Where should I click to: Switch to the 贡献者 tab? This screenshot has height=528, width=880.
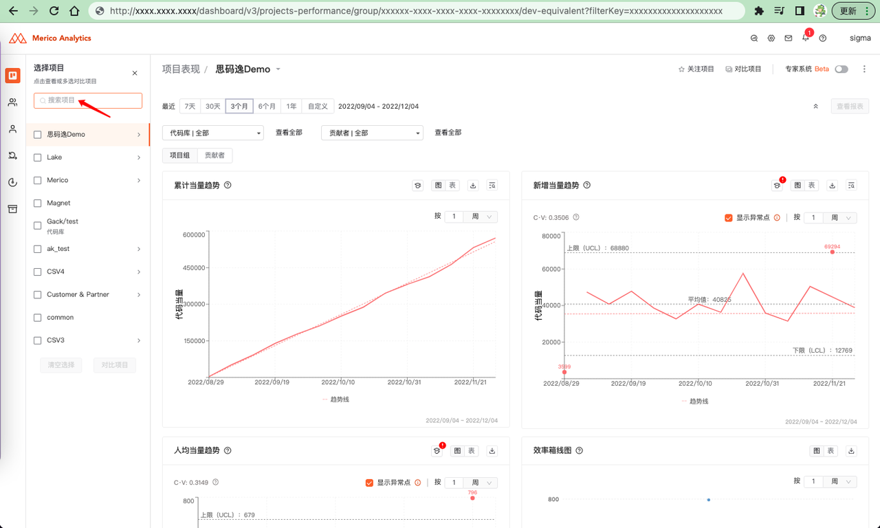pos(214,155)
